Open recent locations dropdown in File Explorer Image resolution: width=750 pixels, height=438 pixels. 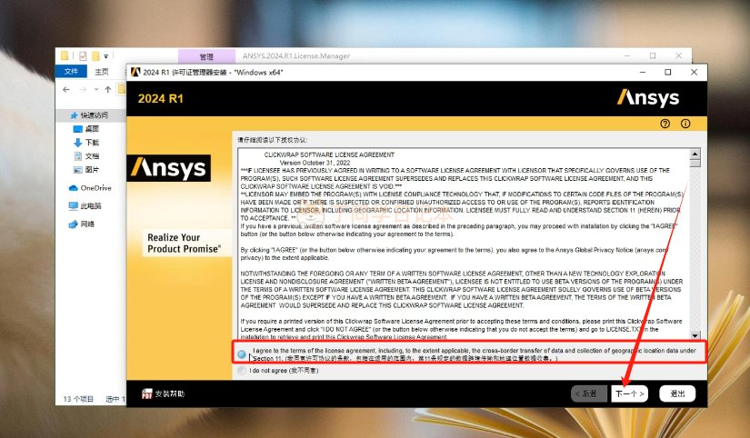[96, 89]
